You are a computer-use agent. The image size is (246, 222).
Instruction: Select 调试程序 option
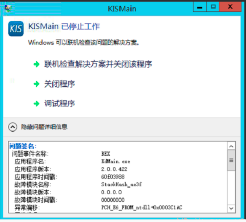pyautogui.click(x=59, y=104)
